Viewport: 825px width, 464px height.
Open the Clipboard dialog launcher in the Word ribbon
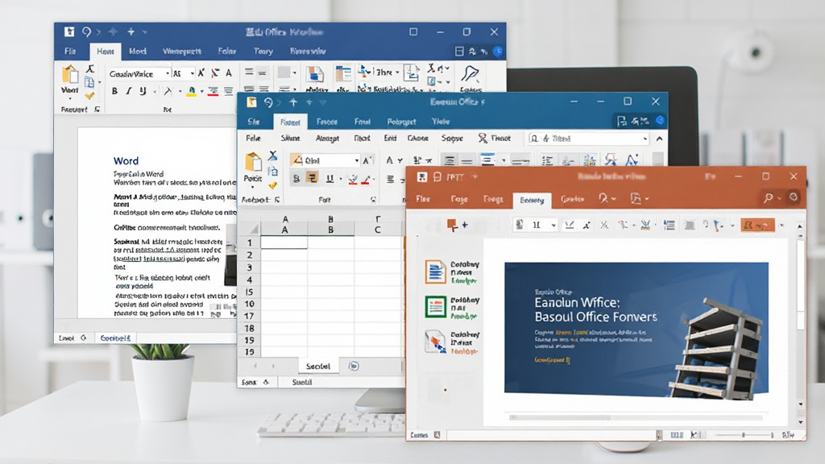coord(97,110)
